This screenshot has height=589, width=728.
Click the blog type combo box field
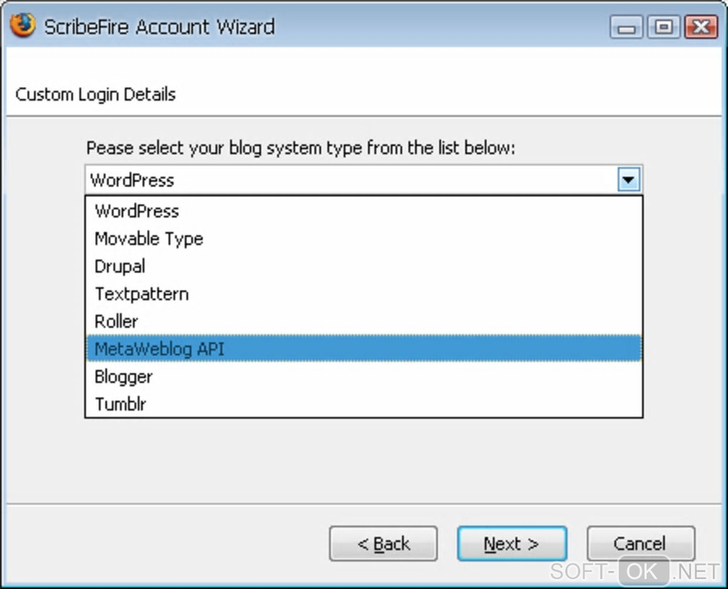(x=351, y=180)
